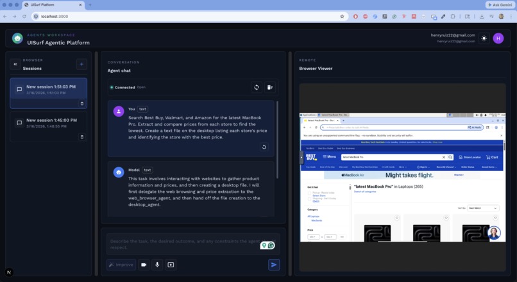The height and width of the screenshot is (282, 517).
Task: Click Search all categories link
Action: click(x=365, y=192)
